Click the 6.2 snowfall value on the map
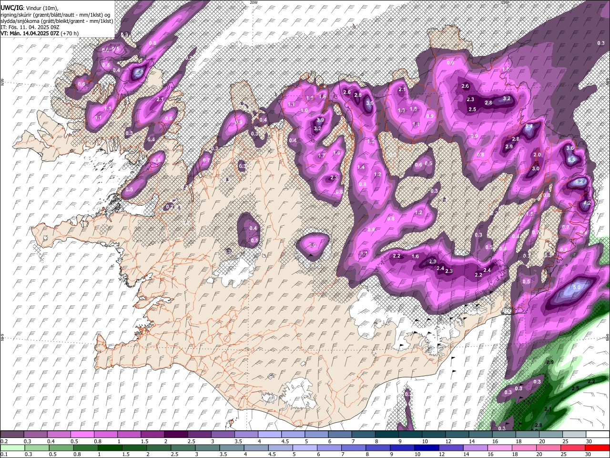The height and width of the screenshot is (458, 610). click(x=579, y=182)
